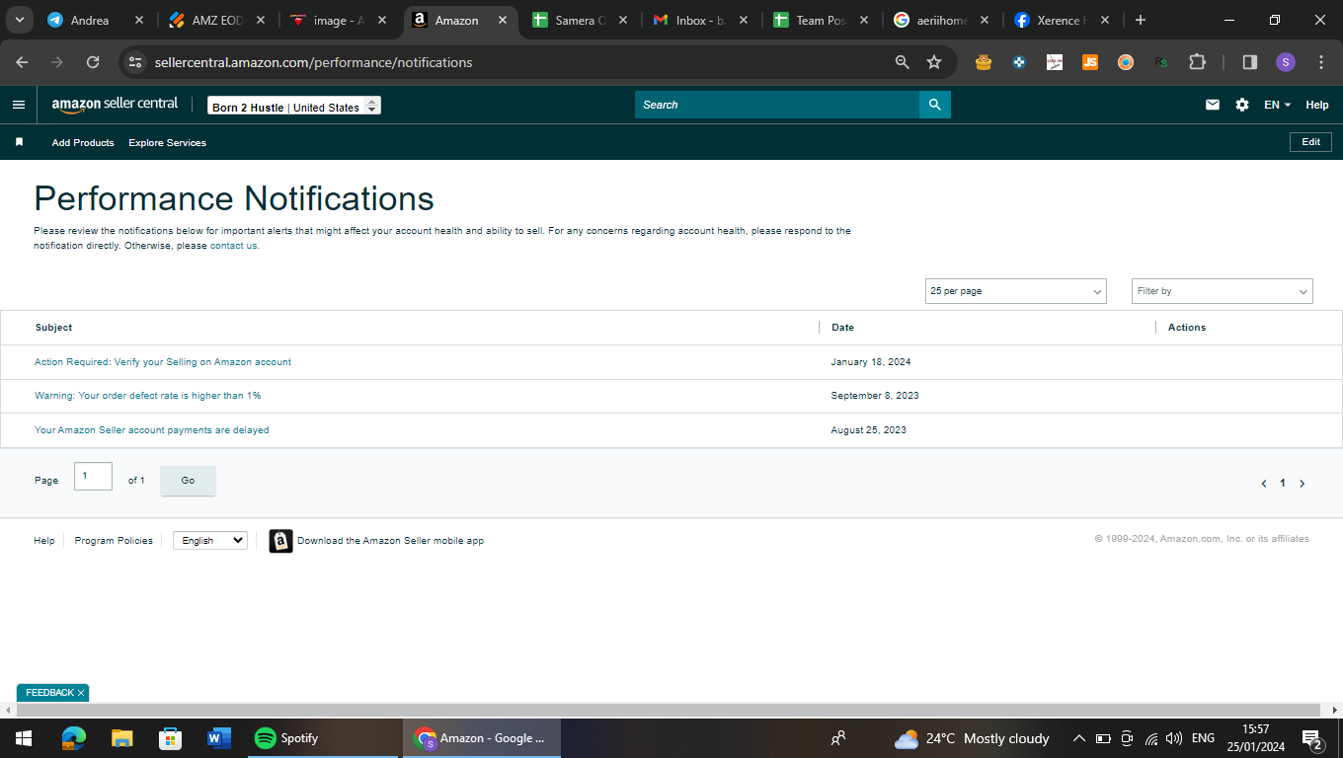The height and width of the screenshot is (758, 1343).
Task: Switch to the aeriihome Google tab
Action: tap(941, 20)
